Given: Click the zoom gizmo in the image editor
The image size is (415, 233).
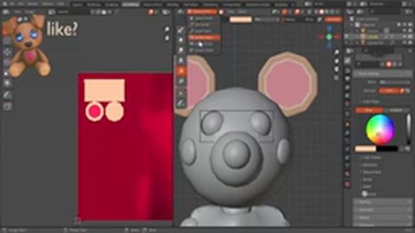Looking at the screenshot, I should pos(167,29).
